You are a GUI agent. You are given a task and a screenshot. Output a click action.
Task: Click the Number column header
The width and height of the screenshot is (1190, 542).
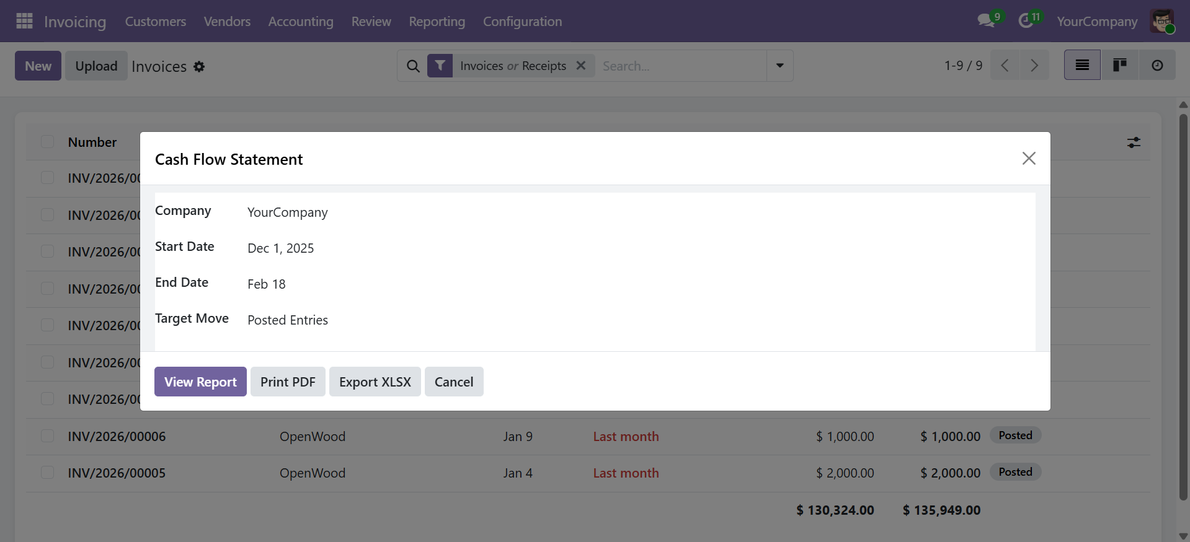pos(92,142)
